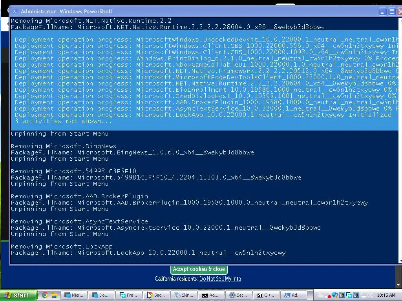Viewport: 402px width, 301px height.
Task: Click the line Removing Microsoft.LockApp
Action: tap(62, 247)
